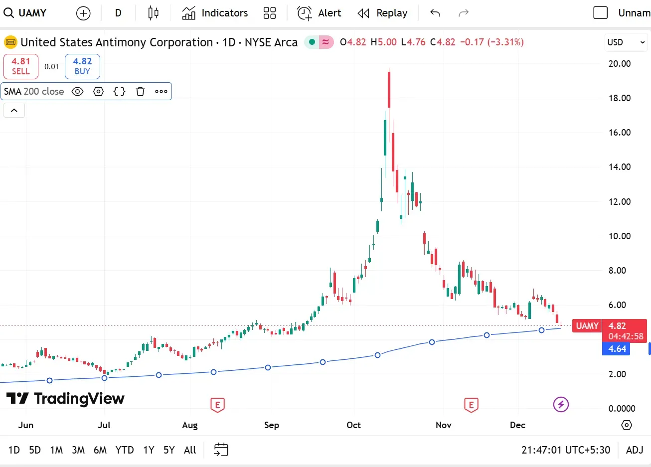
Task: Click the 4.82 BUY button
Action: click(x=82, y=66)
